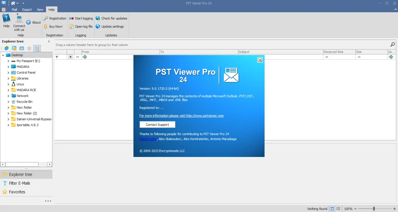Screen dimensions: 398x212
Task: Select the Help ribbon tab
Action: pos(52,10)
